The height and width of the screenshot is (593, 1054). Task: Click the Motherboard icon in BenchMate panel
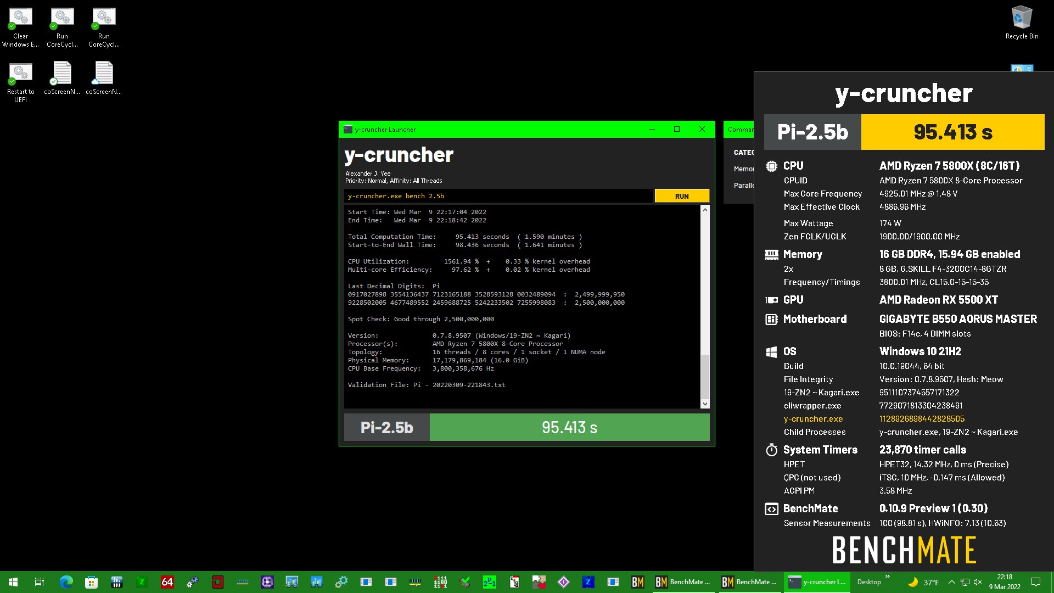coord(771,319)
